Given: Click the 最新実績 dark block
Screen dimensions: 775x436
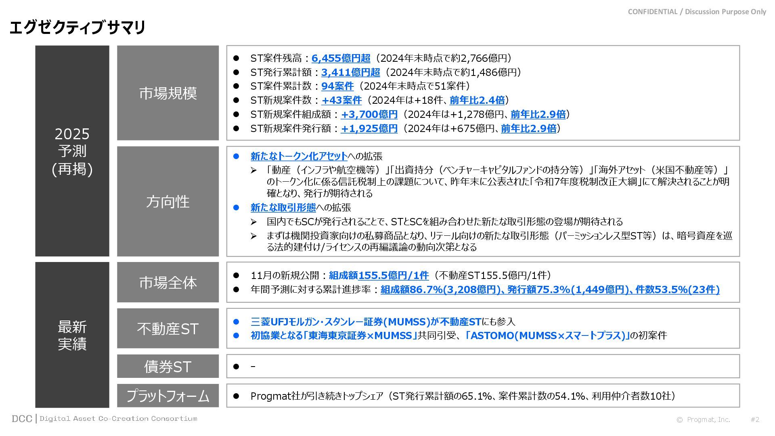Looking at the screenshot, I should (x=72, y=335).
